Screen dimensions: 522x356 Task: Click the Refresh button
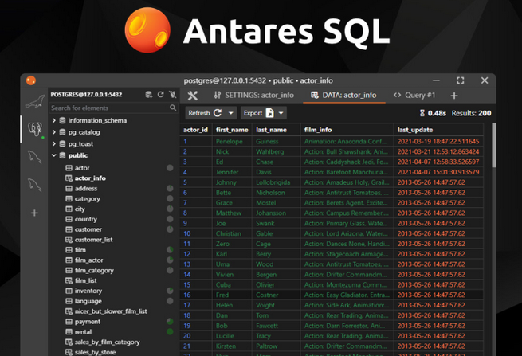point(204,113)
